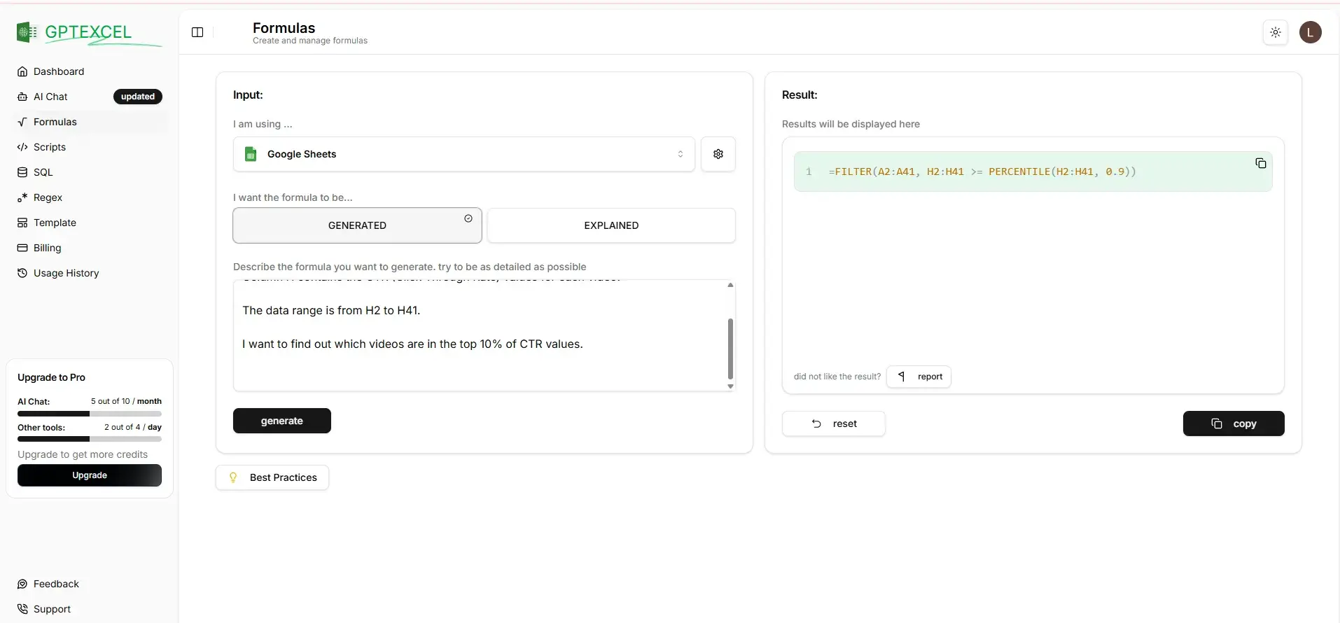The height and width of the screenshot is (623, 1340).
Task: Click the settings gear beside Google Sheets
Action: (x=718, y=154)
